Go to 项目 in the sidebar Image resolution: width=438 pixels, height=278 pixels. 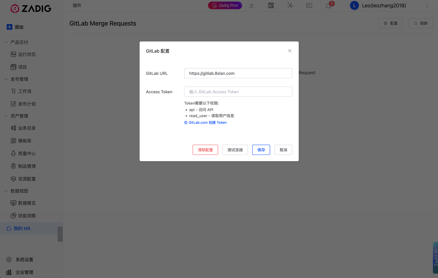point(19,67)
